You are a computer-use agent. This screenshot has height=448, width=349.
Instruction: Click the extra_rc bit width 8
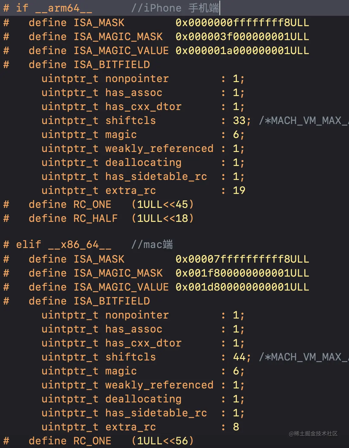tap(236, 427)
